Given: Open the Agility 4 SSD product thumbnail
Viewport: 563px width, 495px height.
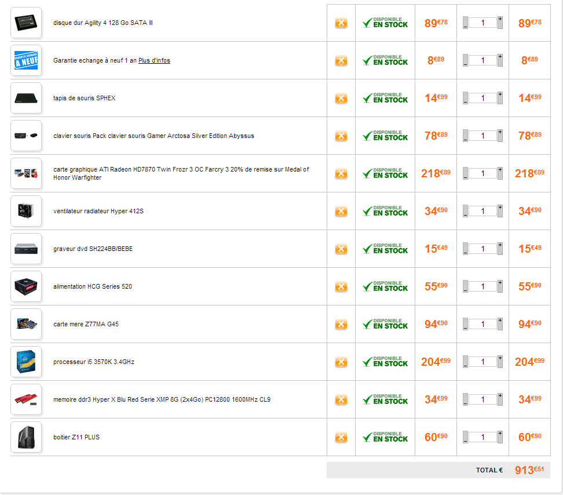Looking at the screenshot, I should [x=26, y=23].
